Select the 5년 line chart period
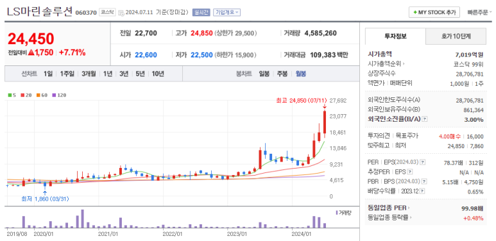Image resolution: width=496 pixels, height=241 pixels. [x=140, y=74]
